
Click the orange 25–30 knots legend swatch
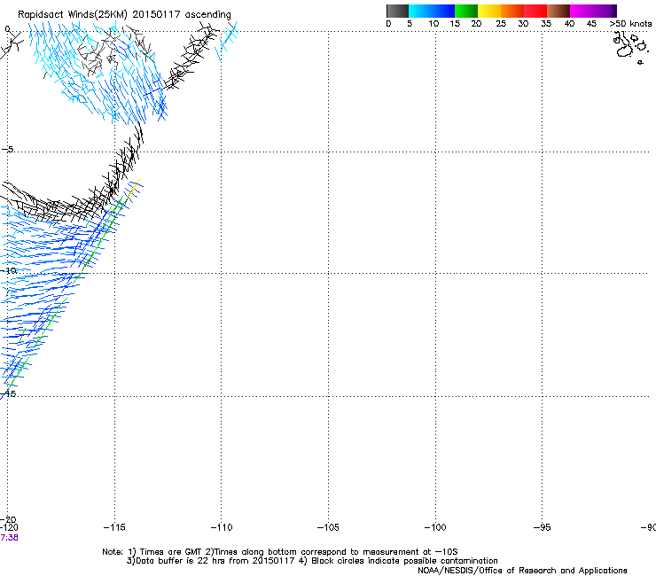(512, 11)
